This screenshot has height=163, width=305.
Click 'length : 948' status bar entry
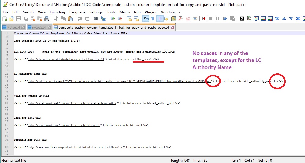pyautogui.click(x=180, y=161)
